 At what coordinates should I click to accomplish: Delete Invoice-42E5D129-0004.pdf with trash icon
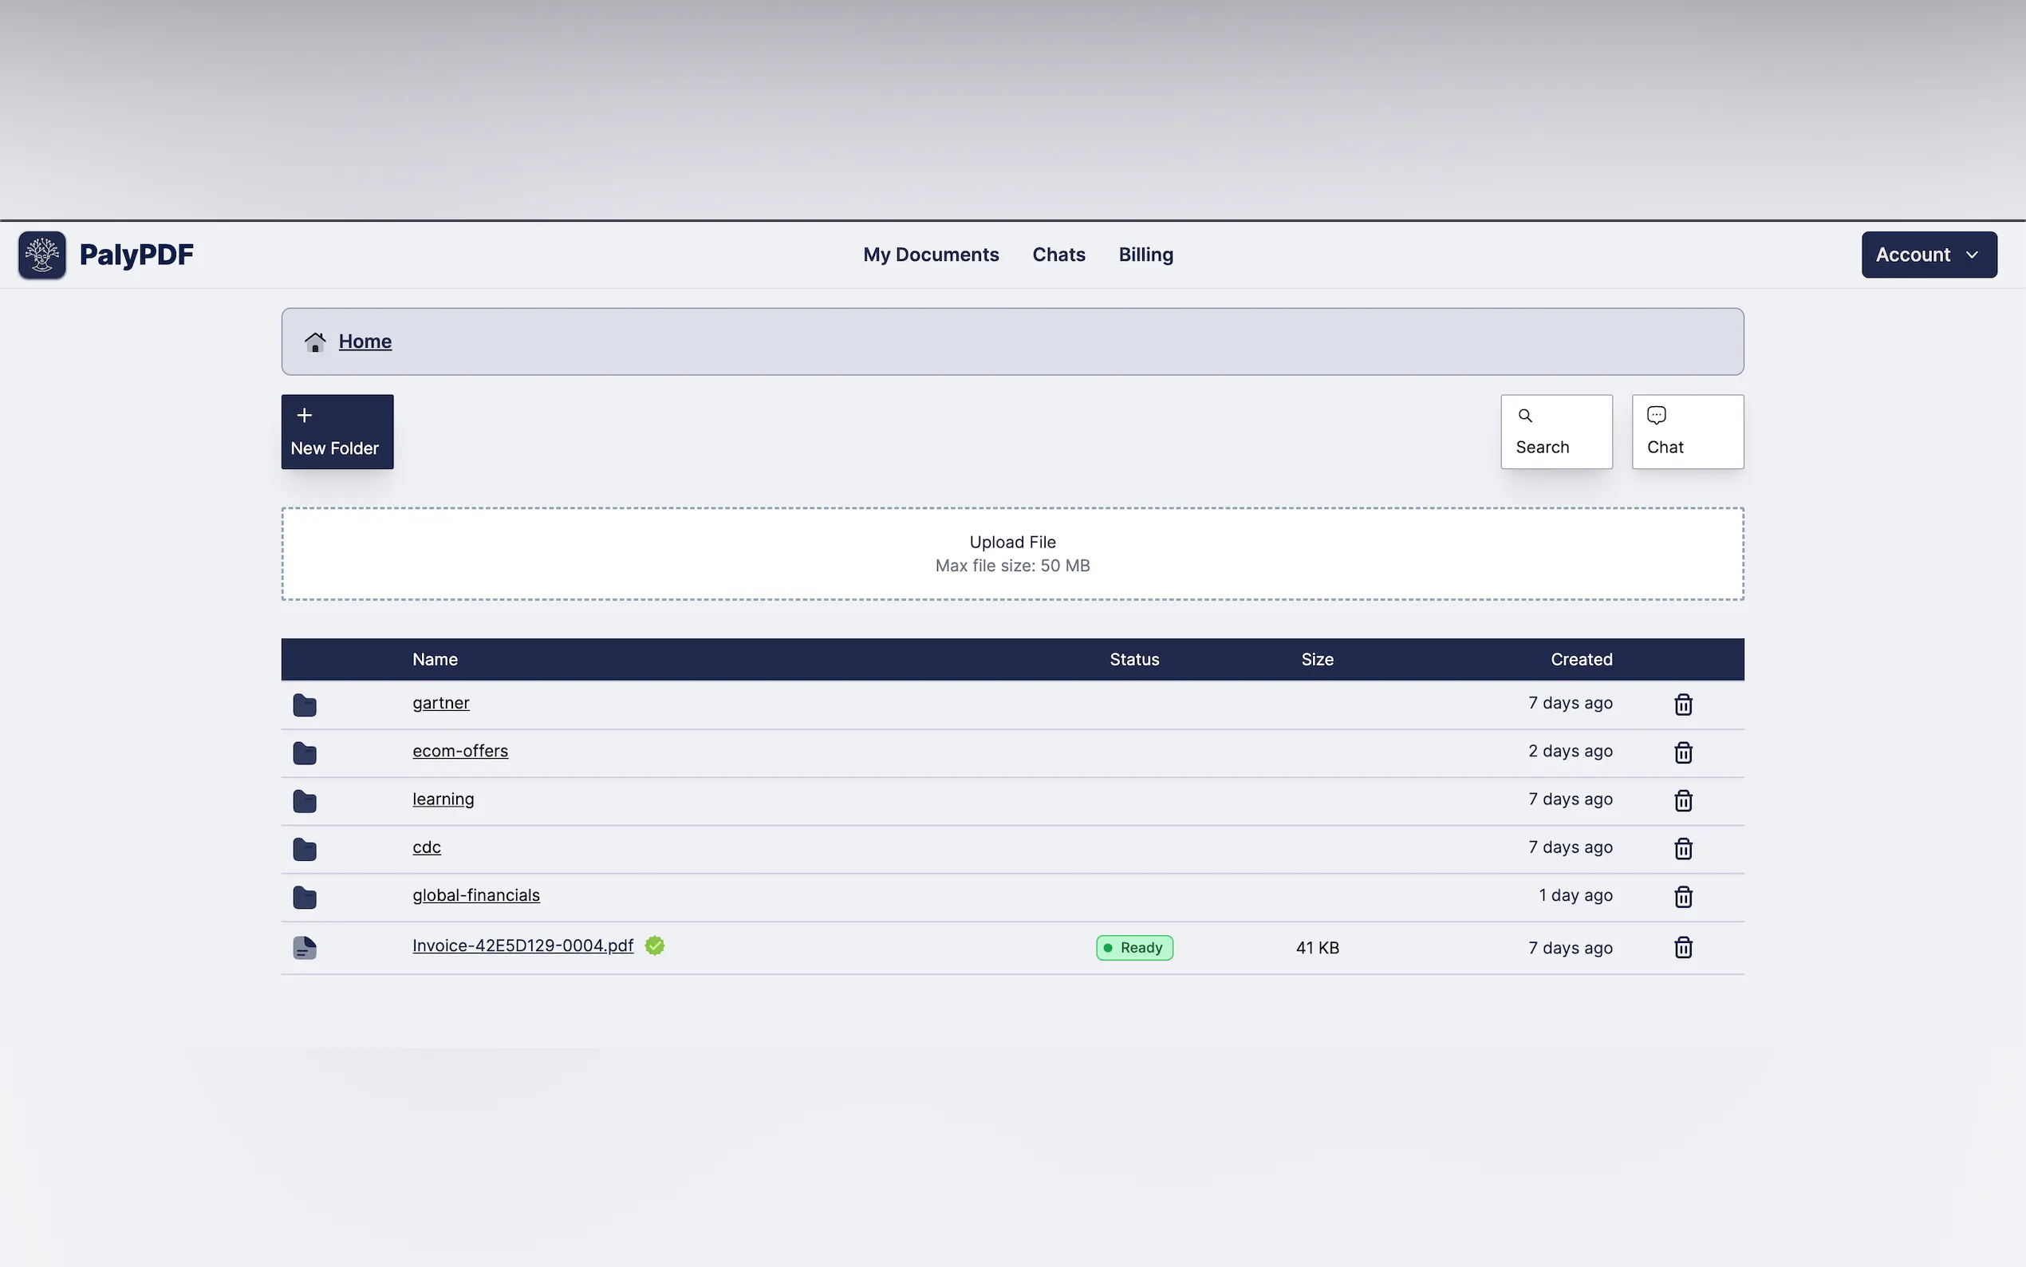(1682, 948)
